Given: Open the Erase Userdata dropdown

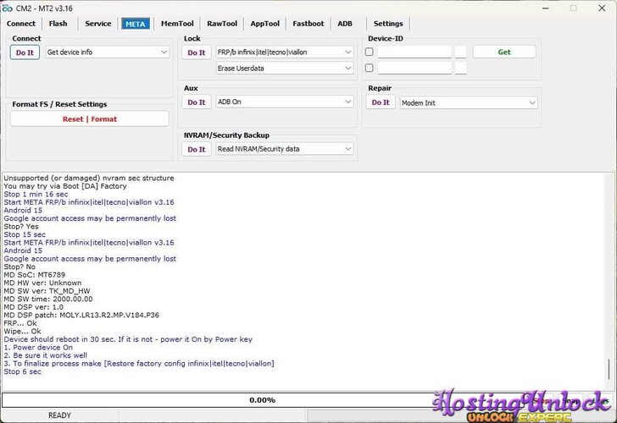Looking at the screenshot, I should [x=285, y=68].
